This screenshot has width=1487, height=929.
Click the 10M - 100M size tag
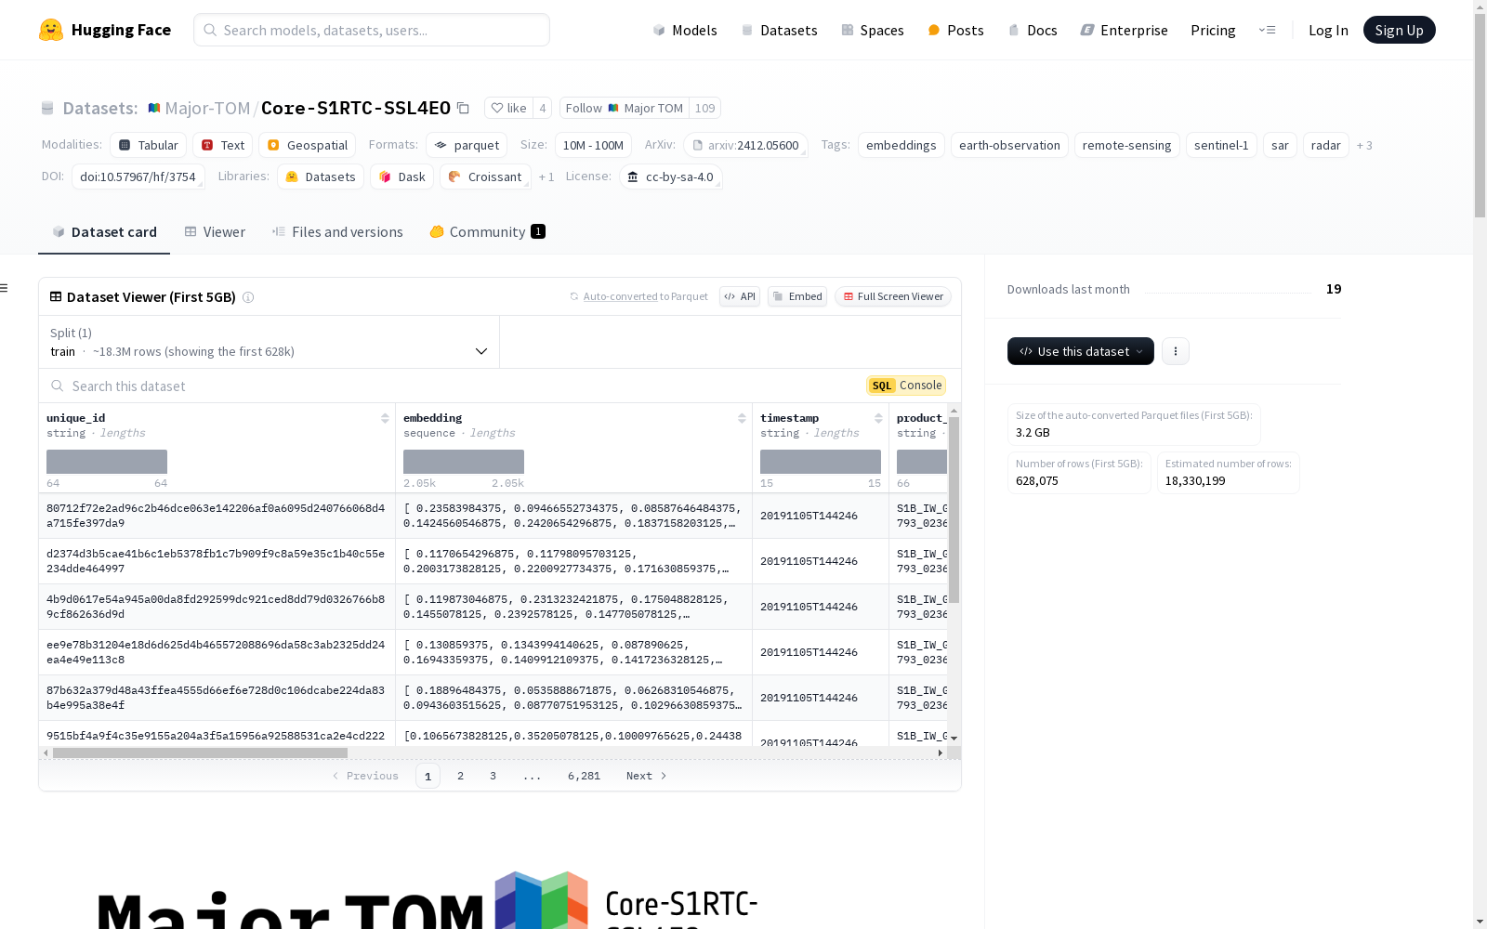click(593, 145)
